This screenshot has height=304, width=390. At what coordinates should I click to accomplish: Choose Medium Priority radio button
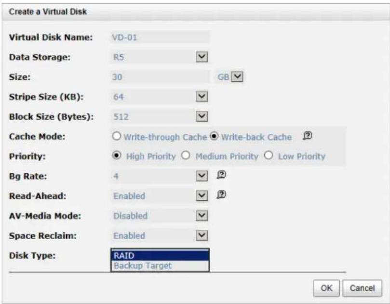(186, 156)
